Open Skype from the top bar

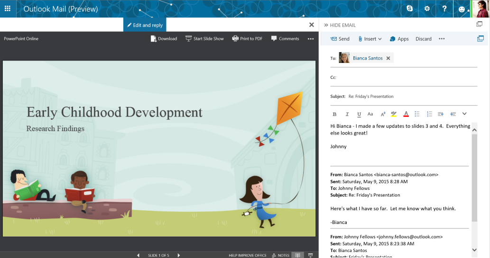coord(410,9)
